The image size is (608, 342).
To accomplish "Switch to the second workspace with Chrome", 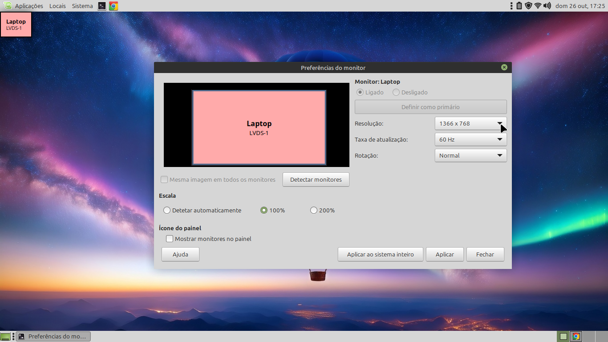I will tap(576, 336).
